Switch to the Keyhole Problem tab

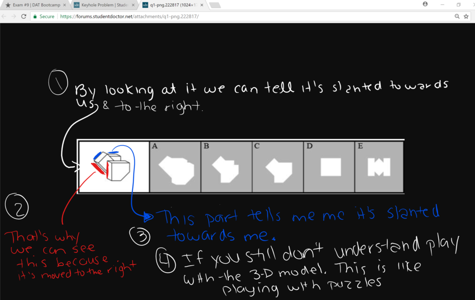[103, 5]
